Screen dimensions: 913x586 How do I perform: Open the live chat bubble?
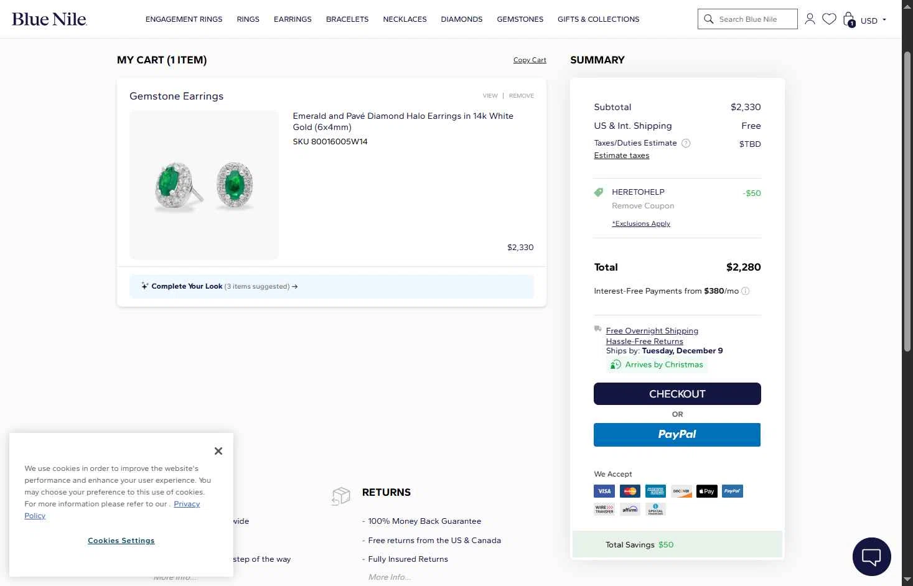coord(871,556)
